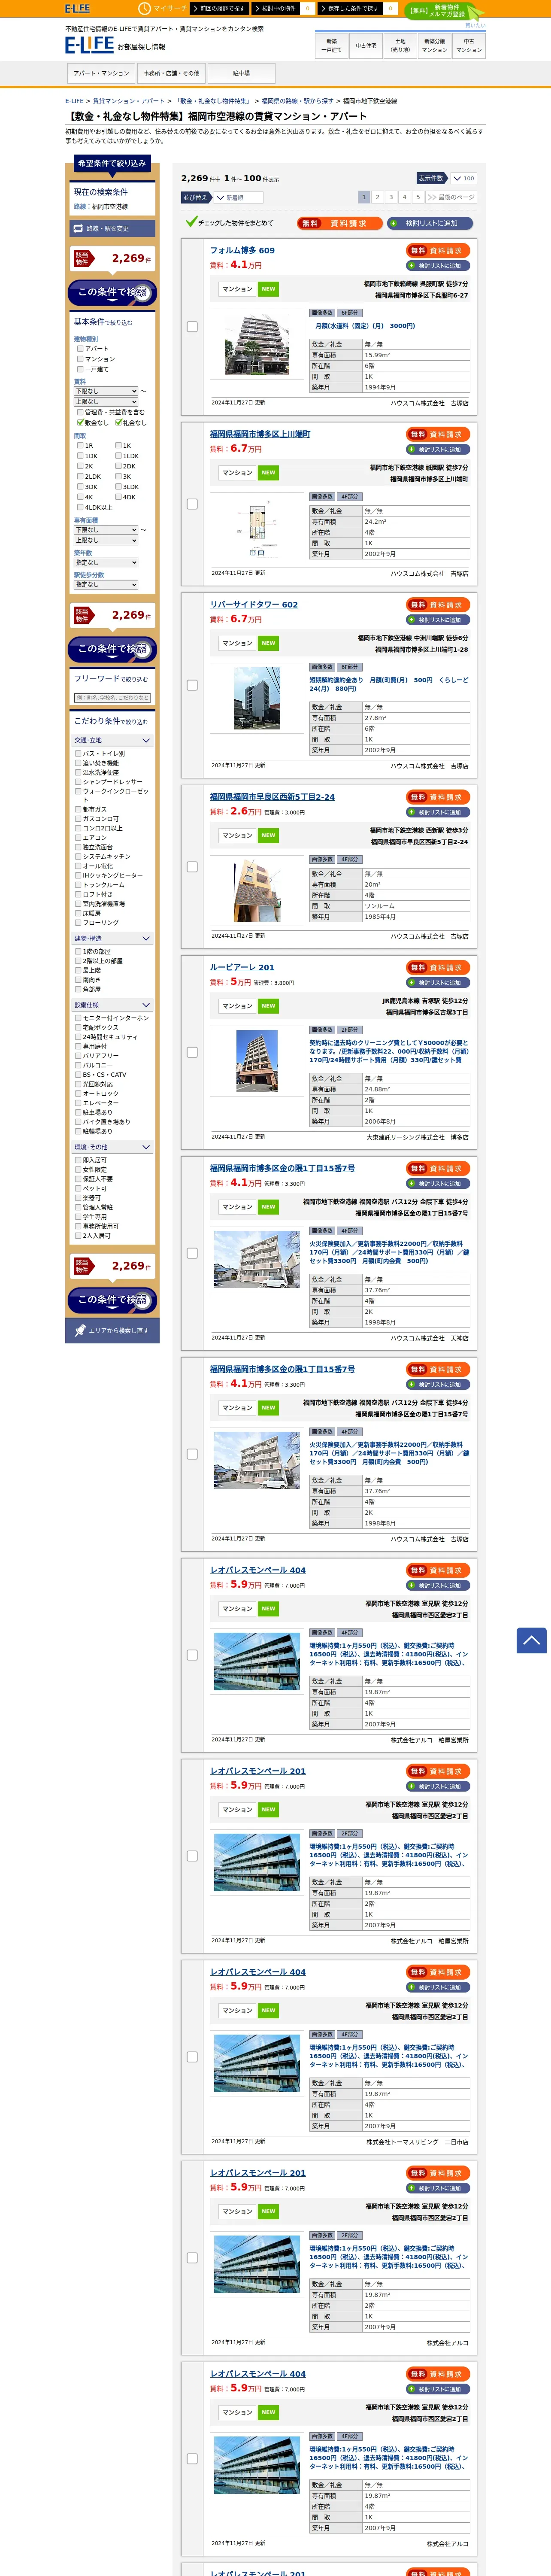
Task: Click 福岡県の路線・駅から探す breadcrumb link
Action: [x=297, y=101]
